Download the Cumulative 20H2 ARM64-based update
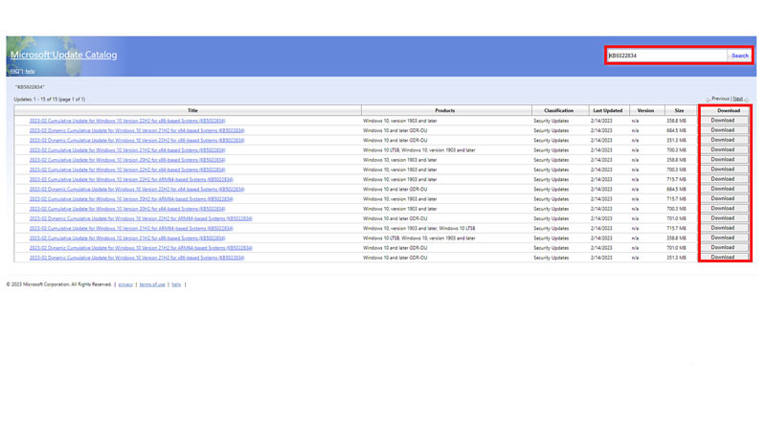 click(723, 198)
